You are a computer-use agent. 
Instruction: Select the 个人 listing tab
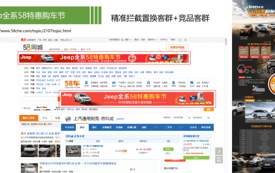[45, 118]
